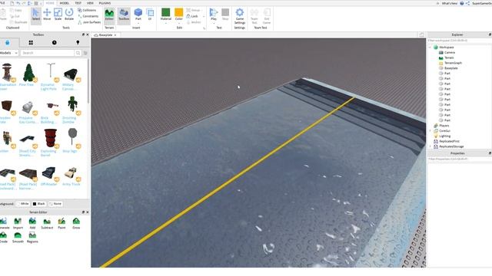Viewport: 492px width, 276px height.
Task: Select Players in the Explorer
Action: (444, 126)
